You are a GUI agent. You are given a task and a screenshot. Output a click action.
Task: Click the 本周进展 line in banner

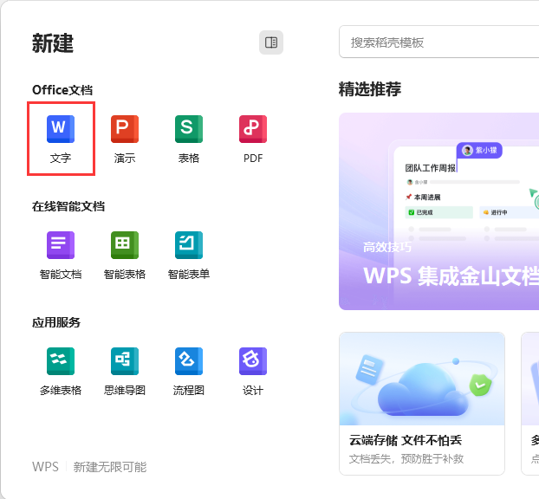pyautogui.click(x=423, y=198)
